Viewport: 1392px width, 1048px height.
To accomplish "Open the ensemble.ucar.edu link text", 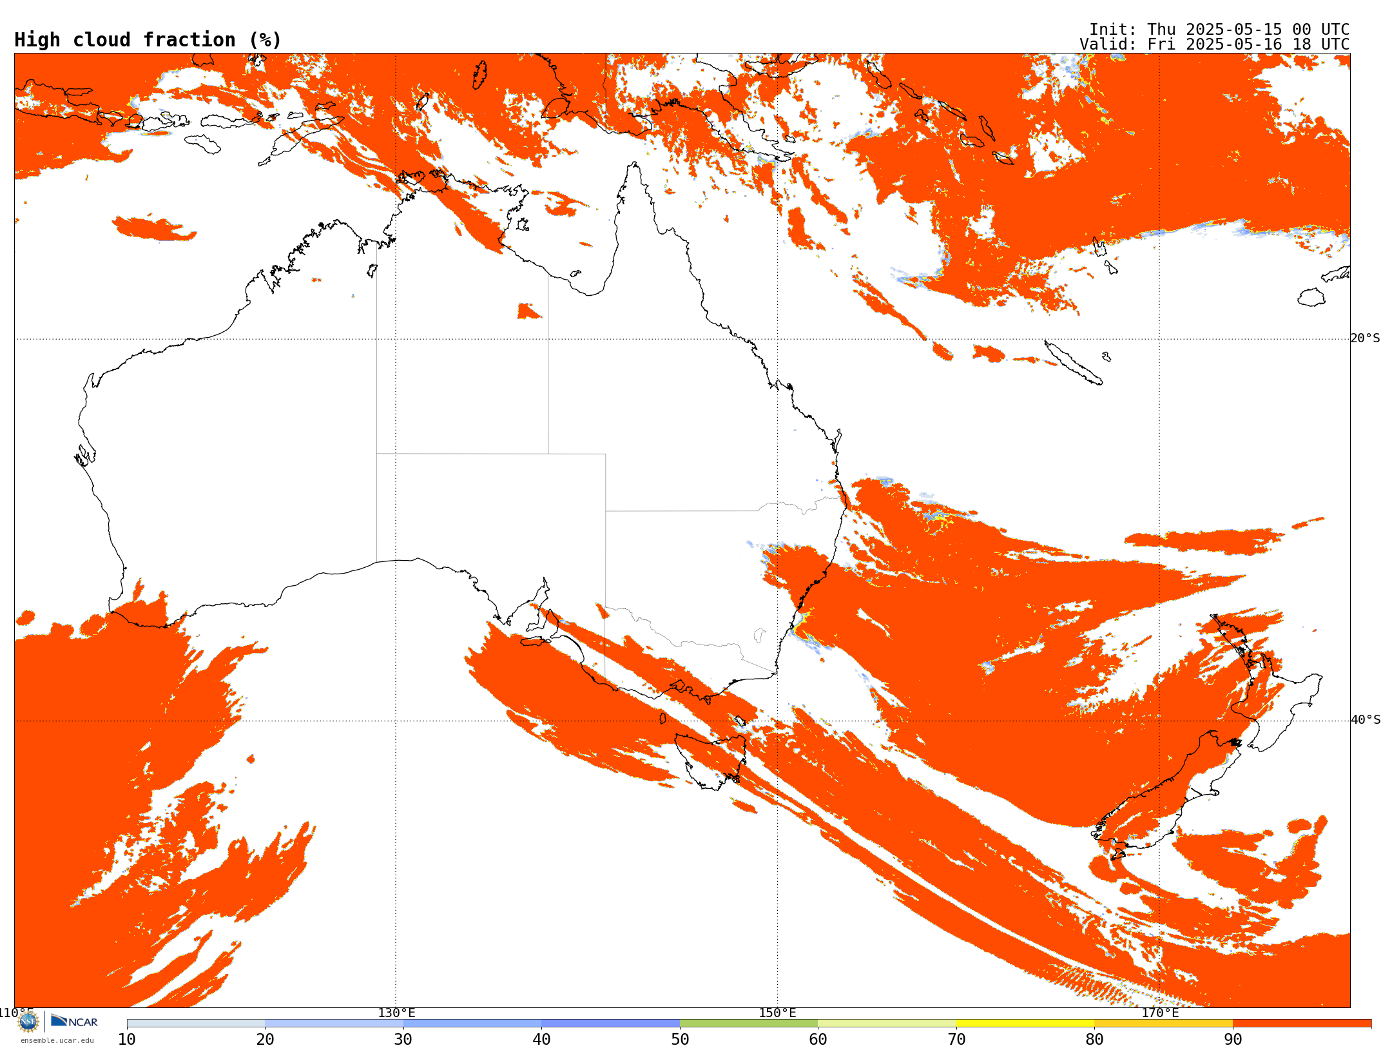I will click(x=57, y=1040).
